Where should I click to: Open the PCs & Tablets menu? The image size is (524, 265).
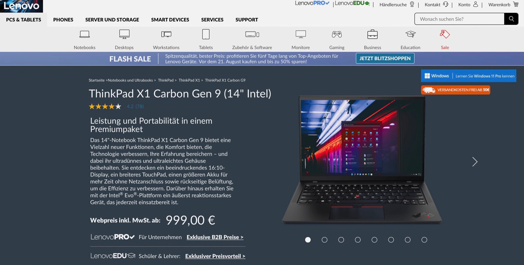(23, 20)
